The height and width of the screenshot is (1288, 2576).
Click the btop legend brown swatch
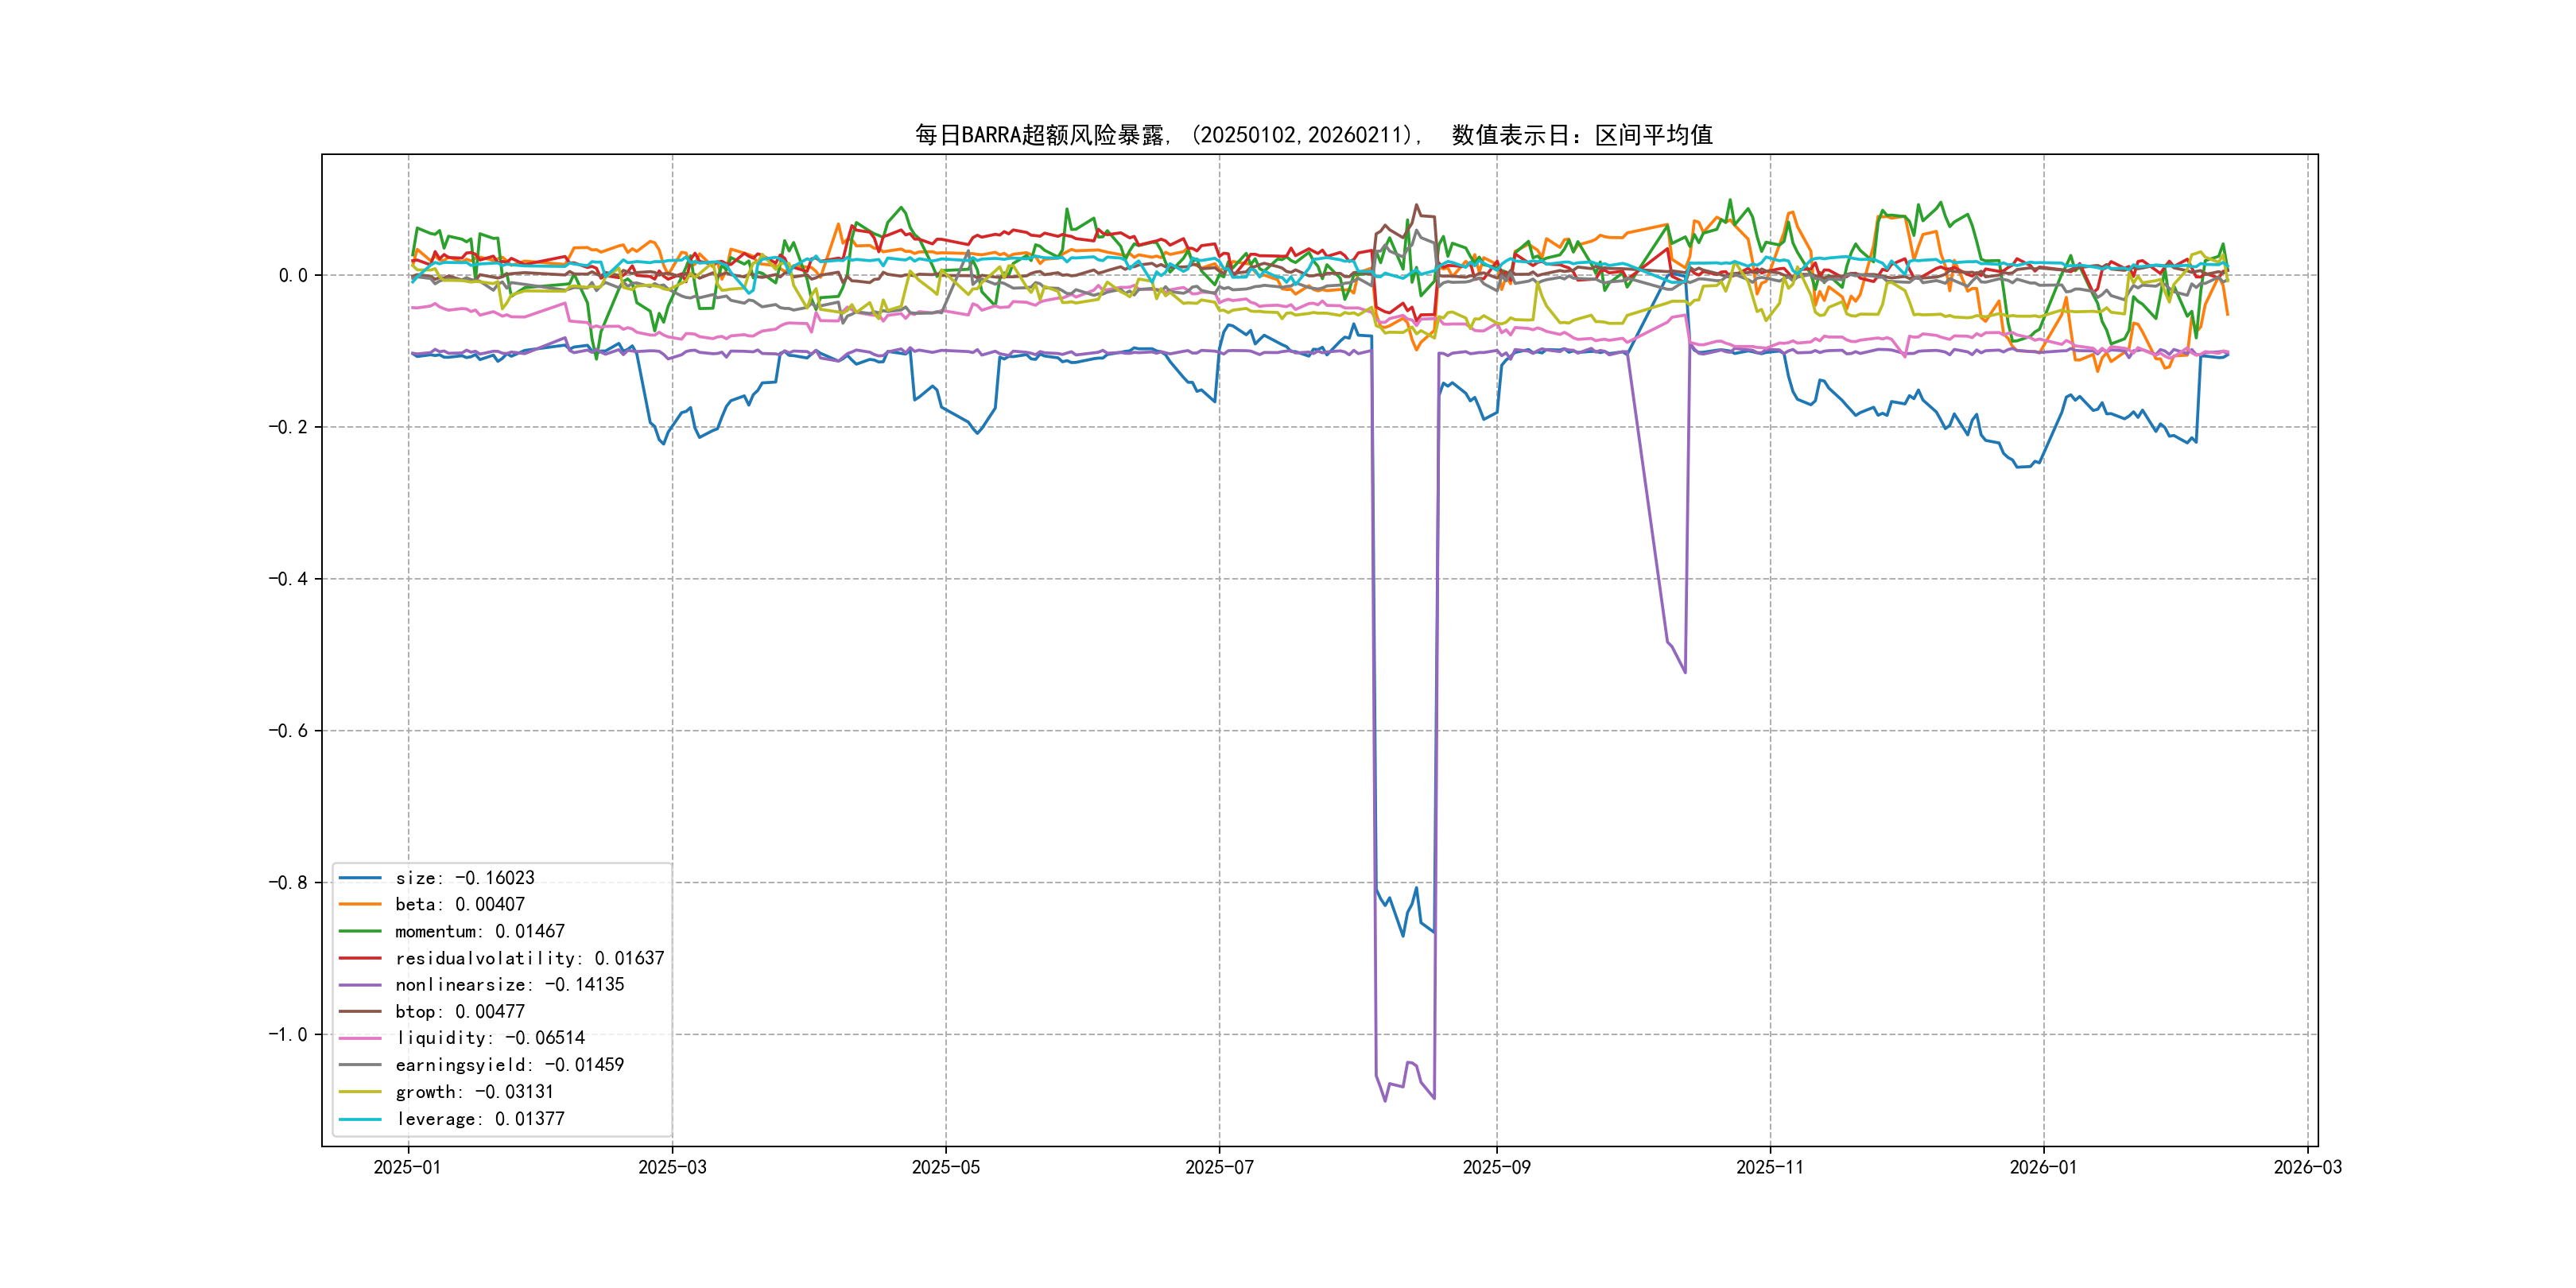(360, 1012)
